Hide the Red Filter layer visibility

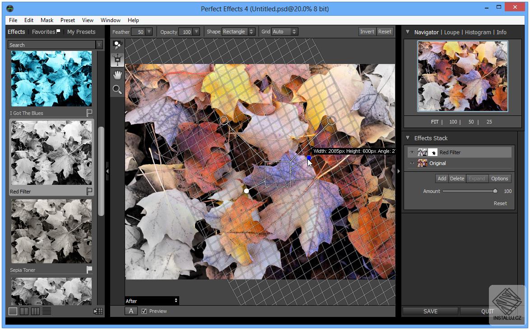[x=412, y=152]
